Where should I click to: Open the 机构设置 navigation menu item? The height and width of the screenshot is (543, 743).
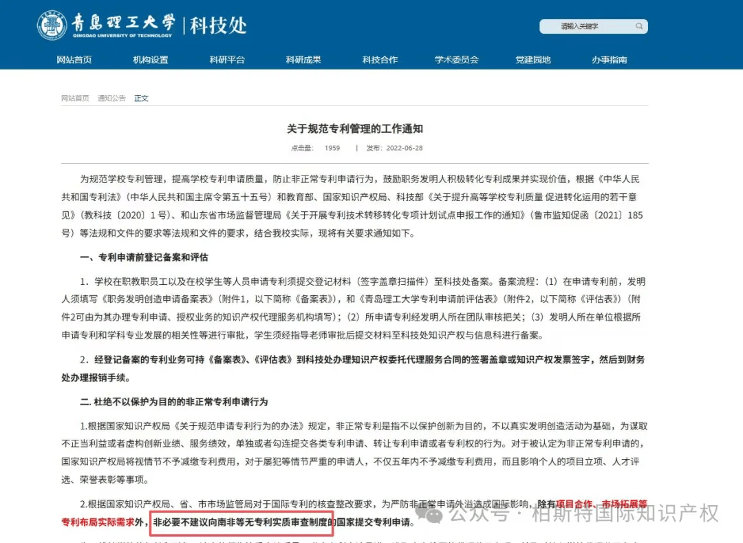[x=151, y=60]
